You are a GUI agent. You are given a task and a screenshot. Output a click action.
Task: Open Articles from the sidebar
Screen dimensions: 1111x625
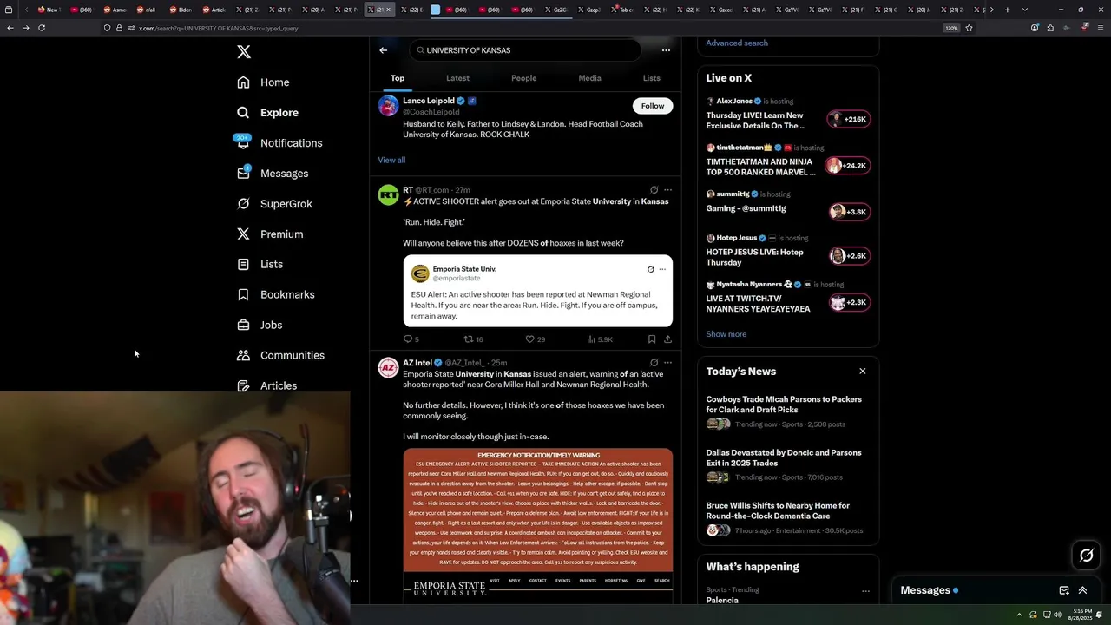pyautogui.click(x=266, y=385)
